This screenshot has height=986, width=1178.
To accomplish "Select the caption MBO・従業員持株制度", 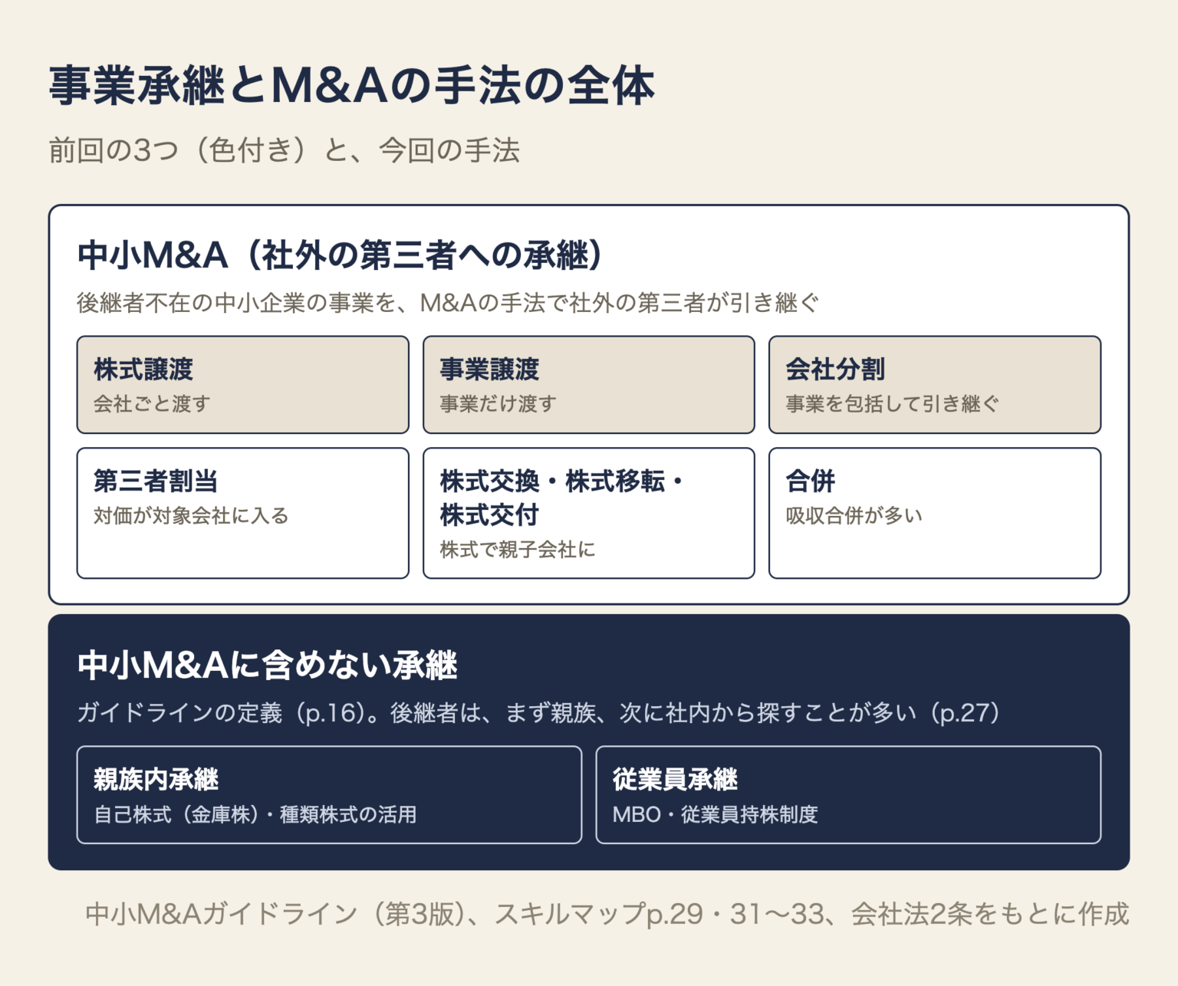I will (716, 814).
